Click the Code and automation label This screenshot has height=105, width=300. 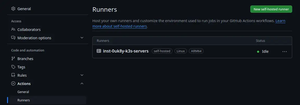(28, 50)
